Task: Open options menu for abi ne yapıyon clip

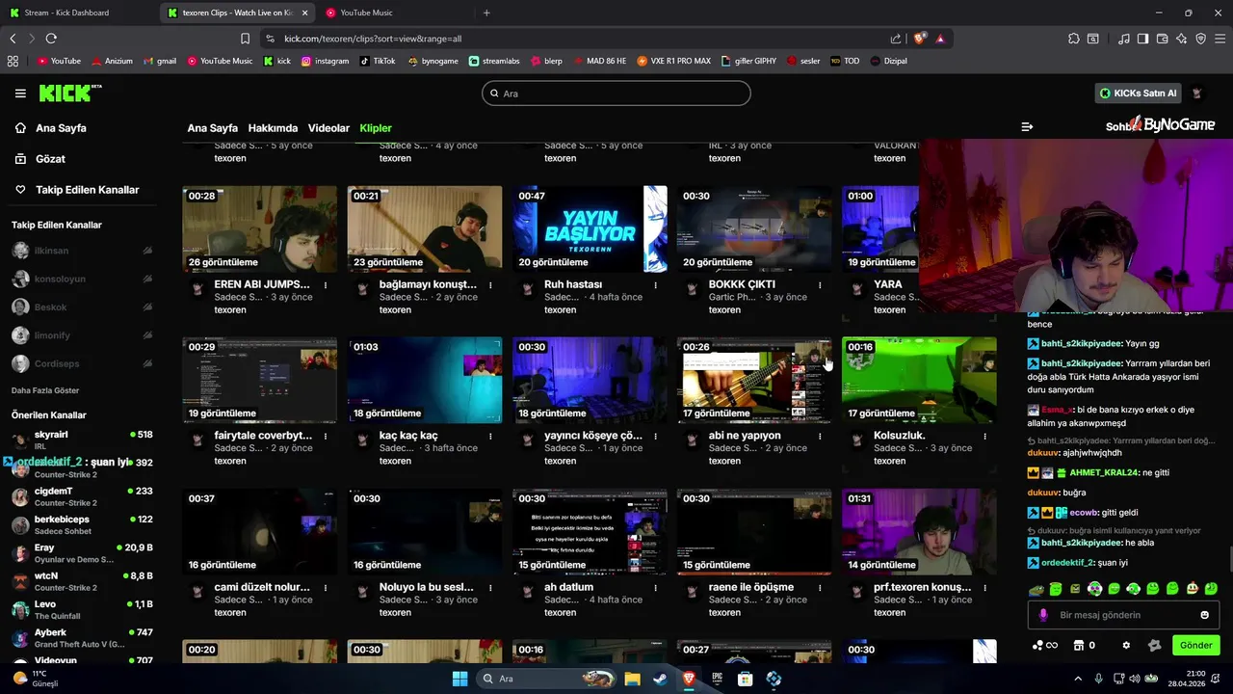Action: pos(820,437)
